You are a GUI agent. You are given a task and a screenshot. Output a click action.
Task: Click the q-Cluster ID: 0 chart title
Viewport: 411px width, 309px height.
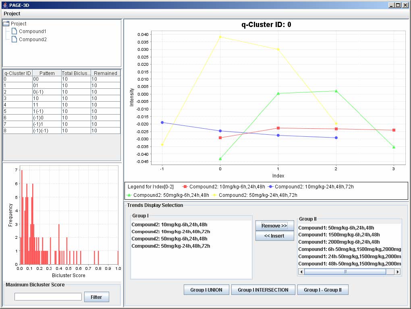click(266, 25)
